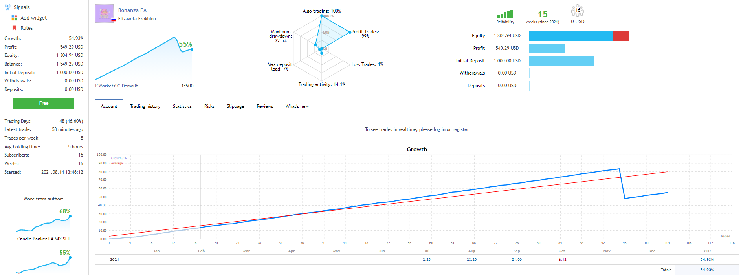Click the October -6.12 monthly value

click(x=562, y=260)
